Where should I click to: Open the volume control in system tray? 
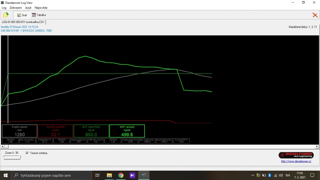coord(281,175)
